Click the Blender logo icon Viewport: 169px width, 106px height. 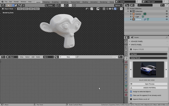[x=2, y=2]
